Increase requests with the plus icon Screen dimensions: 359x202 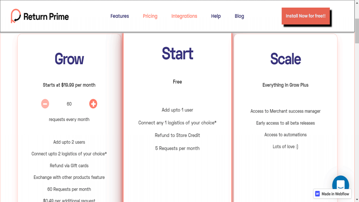(x=93, y=103)
